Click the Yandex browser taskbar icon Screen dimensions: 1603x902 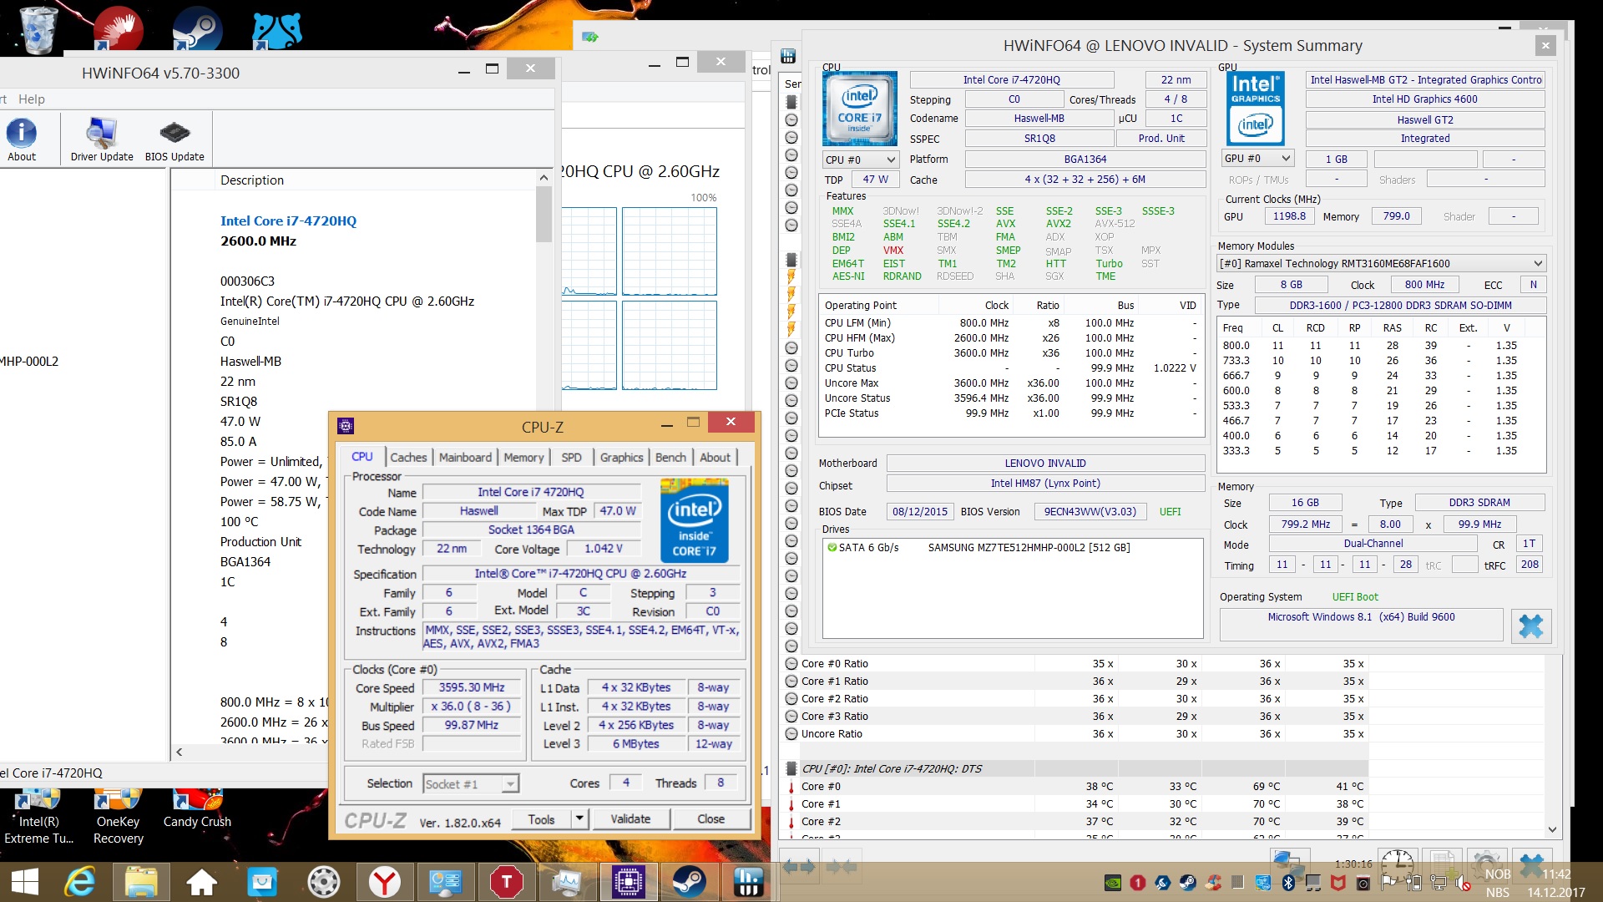tap(385, 882)
